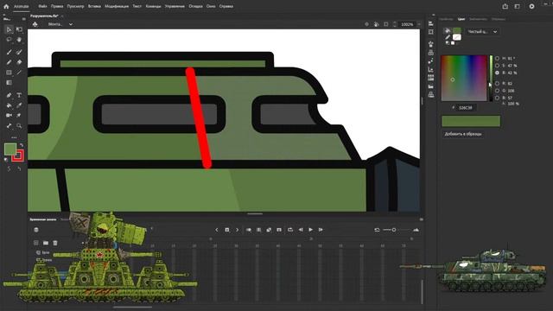This screenshot has height=311, width=553.
Task: Select the Pencil tool
Action: pyautogui.click(x=10, y=62)
